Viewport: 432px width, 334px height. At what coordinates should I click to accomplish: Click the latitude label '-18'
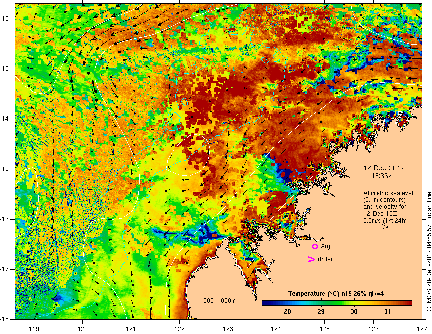(x=5, y=319)
